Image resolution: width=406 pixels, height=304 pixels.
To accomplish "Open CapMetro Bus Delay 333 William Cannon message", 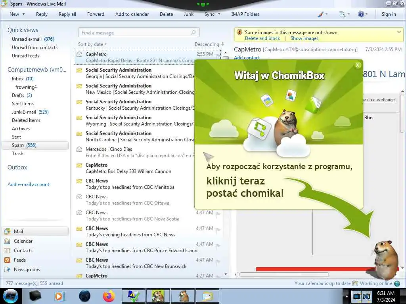I will 135,168.
